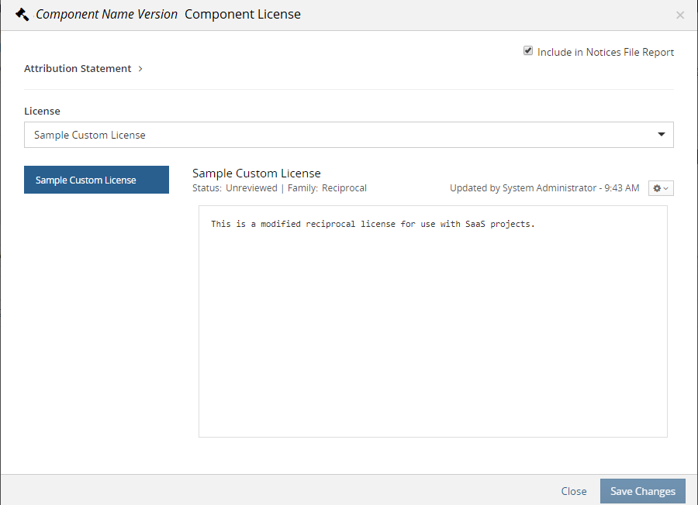Close the dialog with the X icon

click(680, 15)
